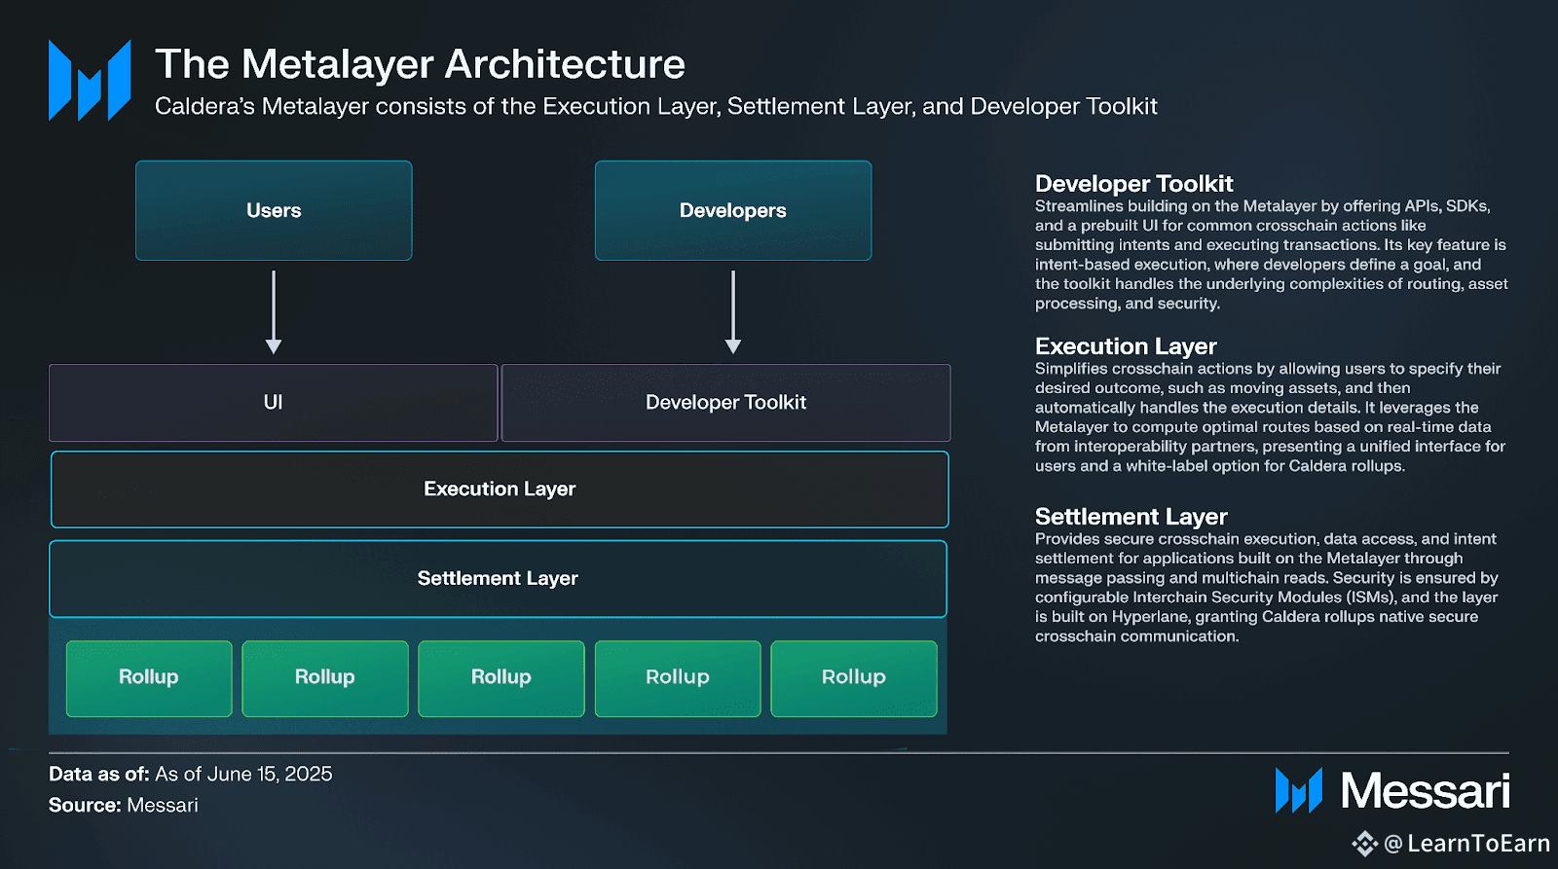Click the 'Source: Messari' text
The height and width of the screenshot is (869, 1558).
point(124,806)
